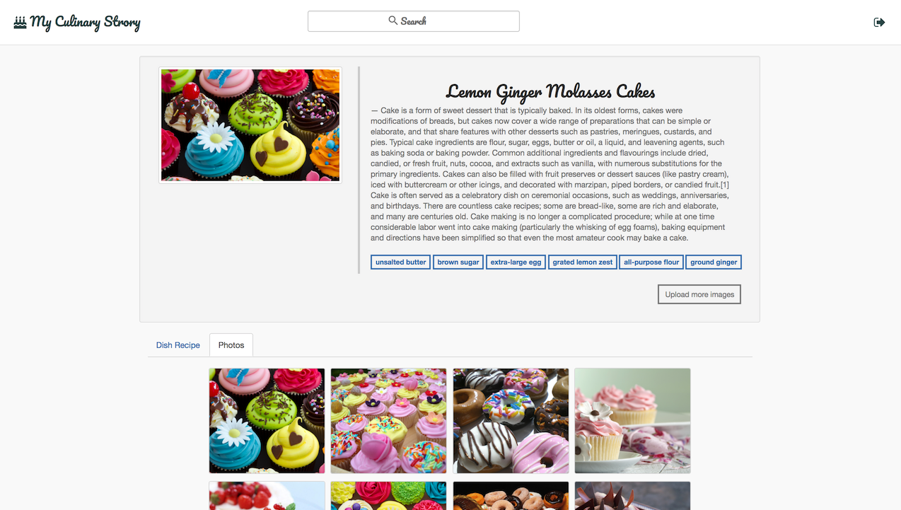Click the Upload more images button
This screenshot has width=901, height=510.
[699, 294]
